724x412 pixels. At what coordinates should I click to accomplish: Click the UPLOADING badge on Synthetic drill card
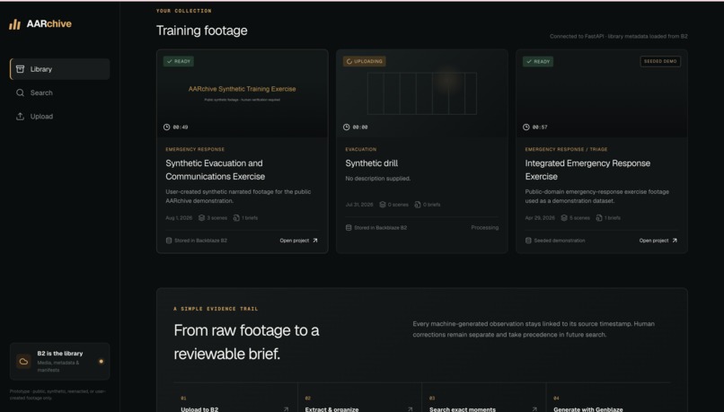tap(365, 61)
